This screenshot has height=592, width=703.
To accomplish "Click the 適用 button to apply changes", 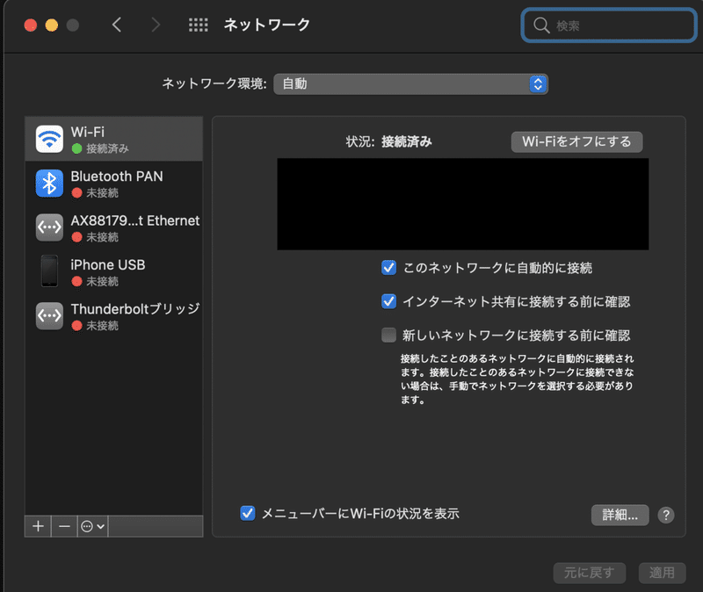I will (662, 573).
